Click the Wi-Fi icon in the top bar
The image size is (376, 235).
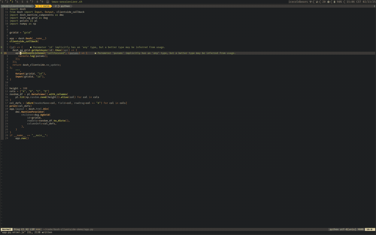click(x=311, y=2)
